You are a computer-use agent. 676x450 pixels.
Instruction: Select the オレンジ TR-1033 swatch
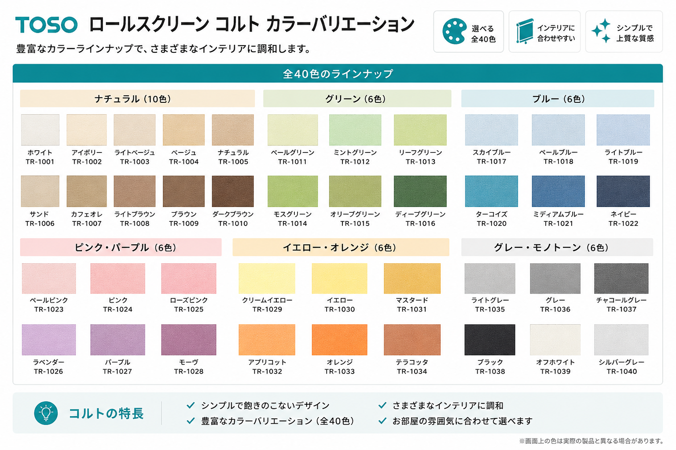coord(339,340)
